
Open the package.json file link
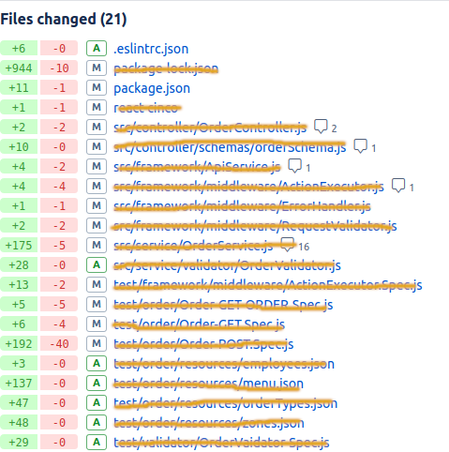152,88
